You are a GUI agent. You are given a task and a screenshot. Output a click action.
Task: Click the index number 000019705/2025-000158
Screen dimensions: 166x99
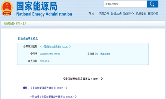coord(50,54)
